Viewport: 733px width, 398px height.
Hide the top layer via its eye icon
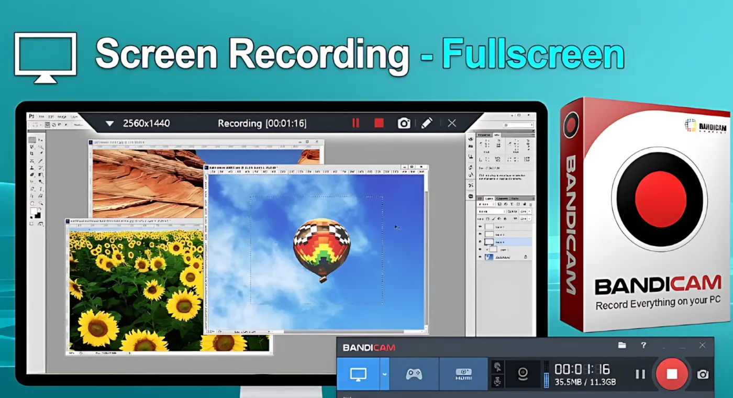point(480,227)
